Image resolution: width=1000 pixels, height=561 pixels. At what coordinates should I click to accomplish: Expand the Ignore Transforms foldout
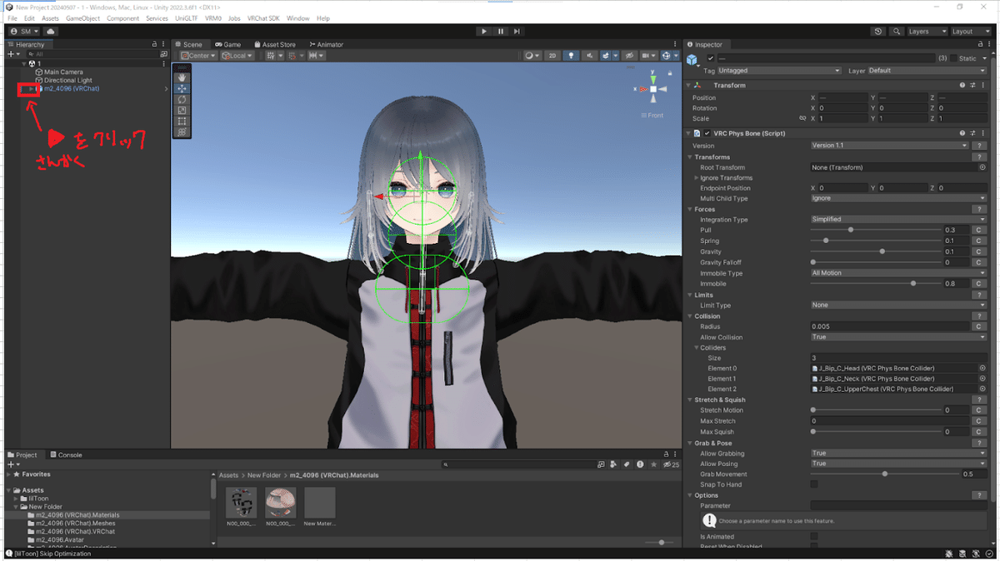point(697,178)
